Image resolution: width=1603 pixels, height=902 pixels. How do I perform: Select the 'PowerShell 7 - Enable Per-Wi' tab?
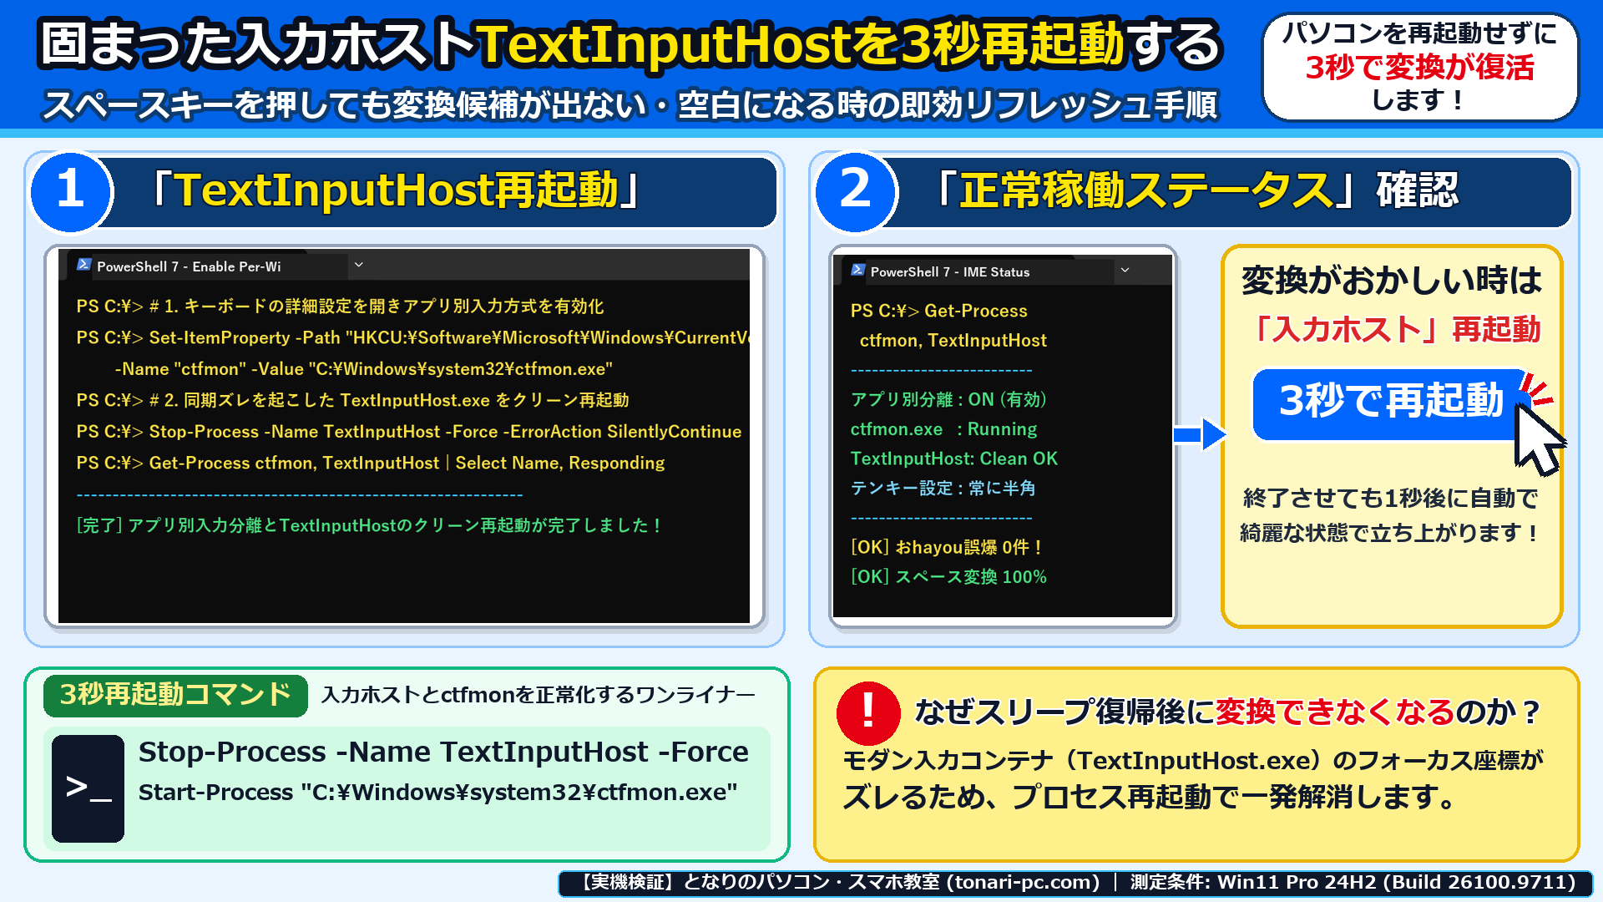tap(208, 266)
